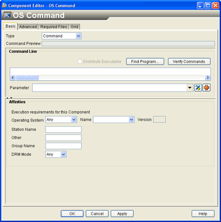Open the Grid tab
The height and width of the screenshot is (222, 221).
pyautogui.click(x=74, y=27)
